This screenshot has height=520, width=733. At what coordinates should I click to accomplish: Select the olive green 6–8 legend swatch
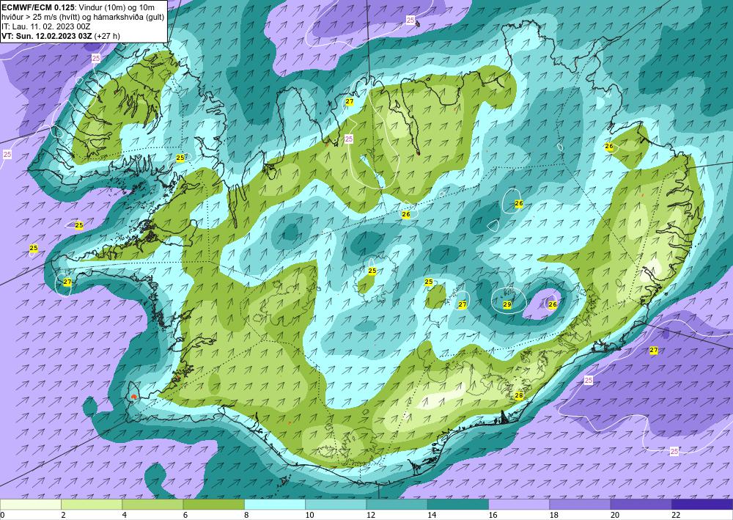pos(213,505)
